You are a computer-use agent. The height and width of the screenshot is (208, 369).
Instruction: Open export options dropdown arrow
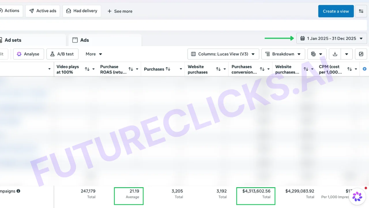(x=347, y=54)
